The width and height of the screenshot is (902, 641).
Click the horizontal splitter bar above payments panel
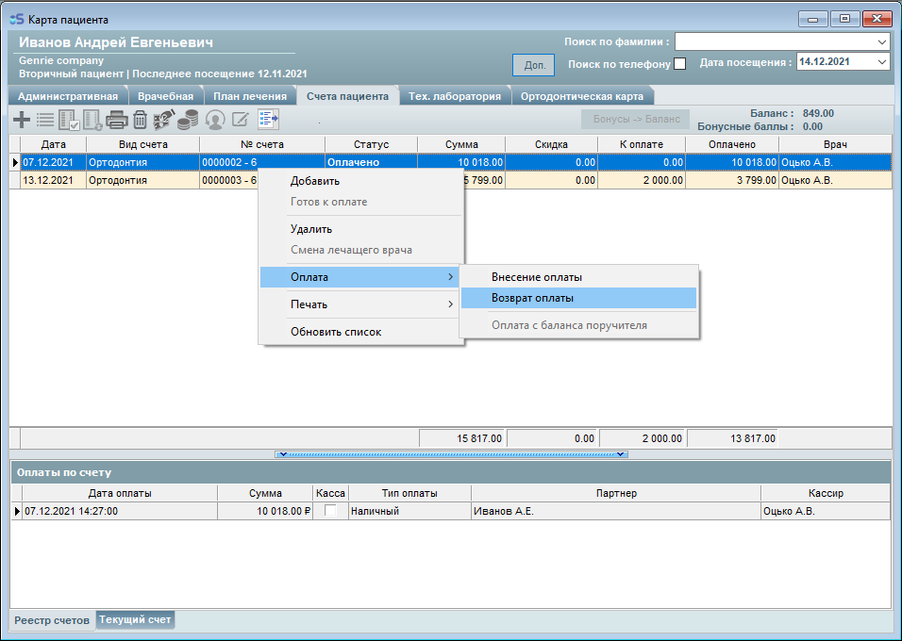coord(451,454)
